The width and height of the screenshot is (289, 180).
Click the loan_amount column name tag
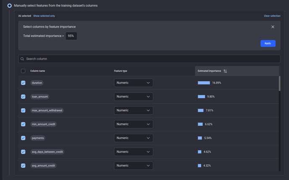(40, 97)
